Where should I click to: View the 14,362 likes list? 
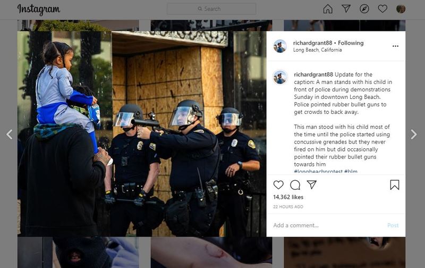tap(288, 197)
